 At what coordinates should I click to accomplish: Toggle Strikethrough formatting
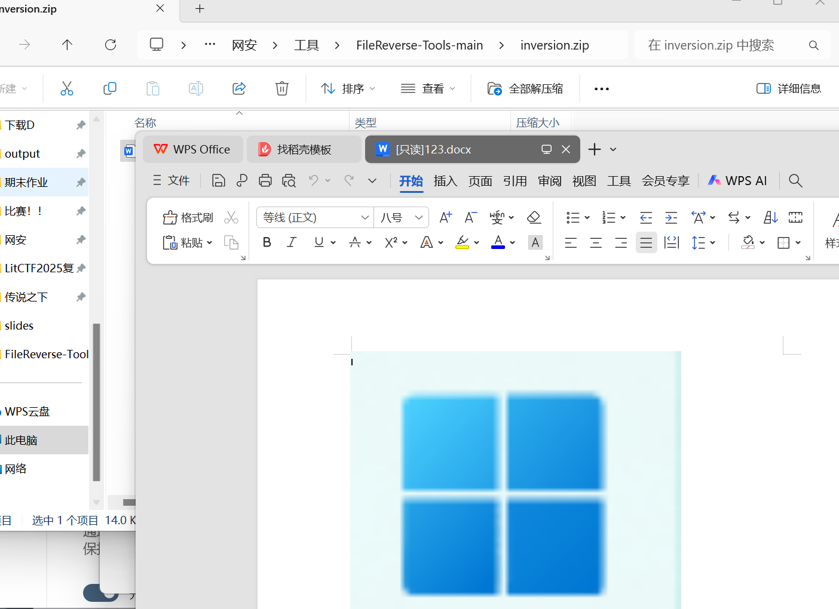click(355, 242)
